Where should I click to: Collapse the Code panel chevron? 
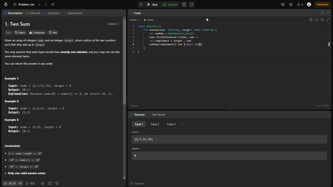pos(328,13)
